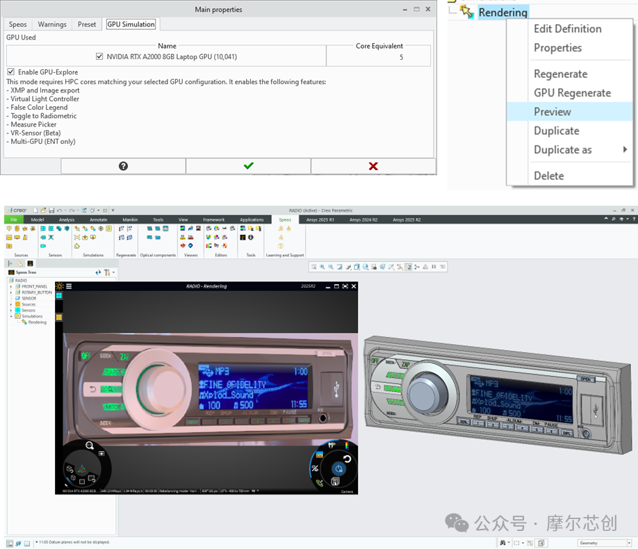Open quick access toolbar customize dropdown
This screenshot has height=549, width=638.
coord(113,211)
